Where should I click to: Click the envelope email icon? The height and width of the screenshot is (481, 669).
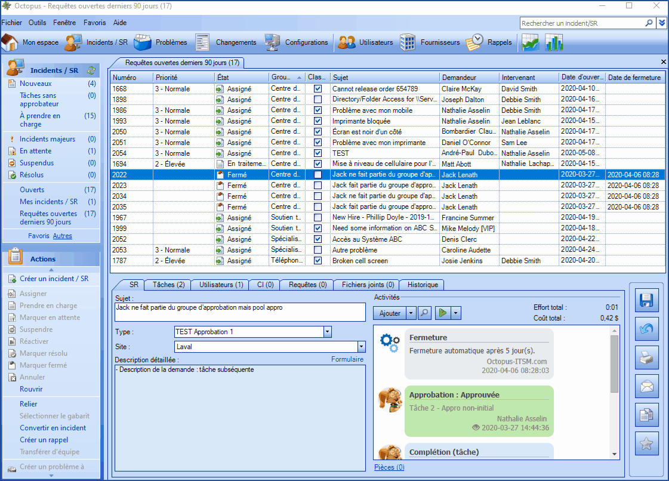click(647, 387)
